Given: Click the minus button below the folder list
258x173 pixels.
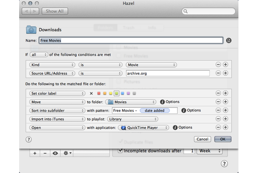Looking at the screenshot, I should pyautogui.click(x=45, y=153).
